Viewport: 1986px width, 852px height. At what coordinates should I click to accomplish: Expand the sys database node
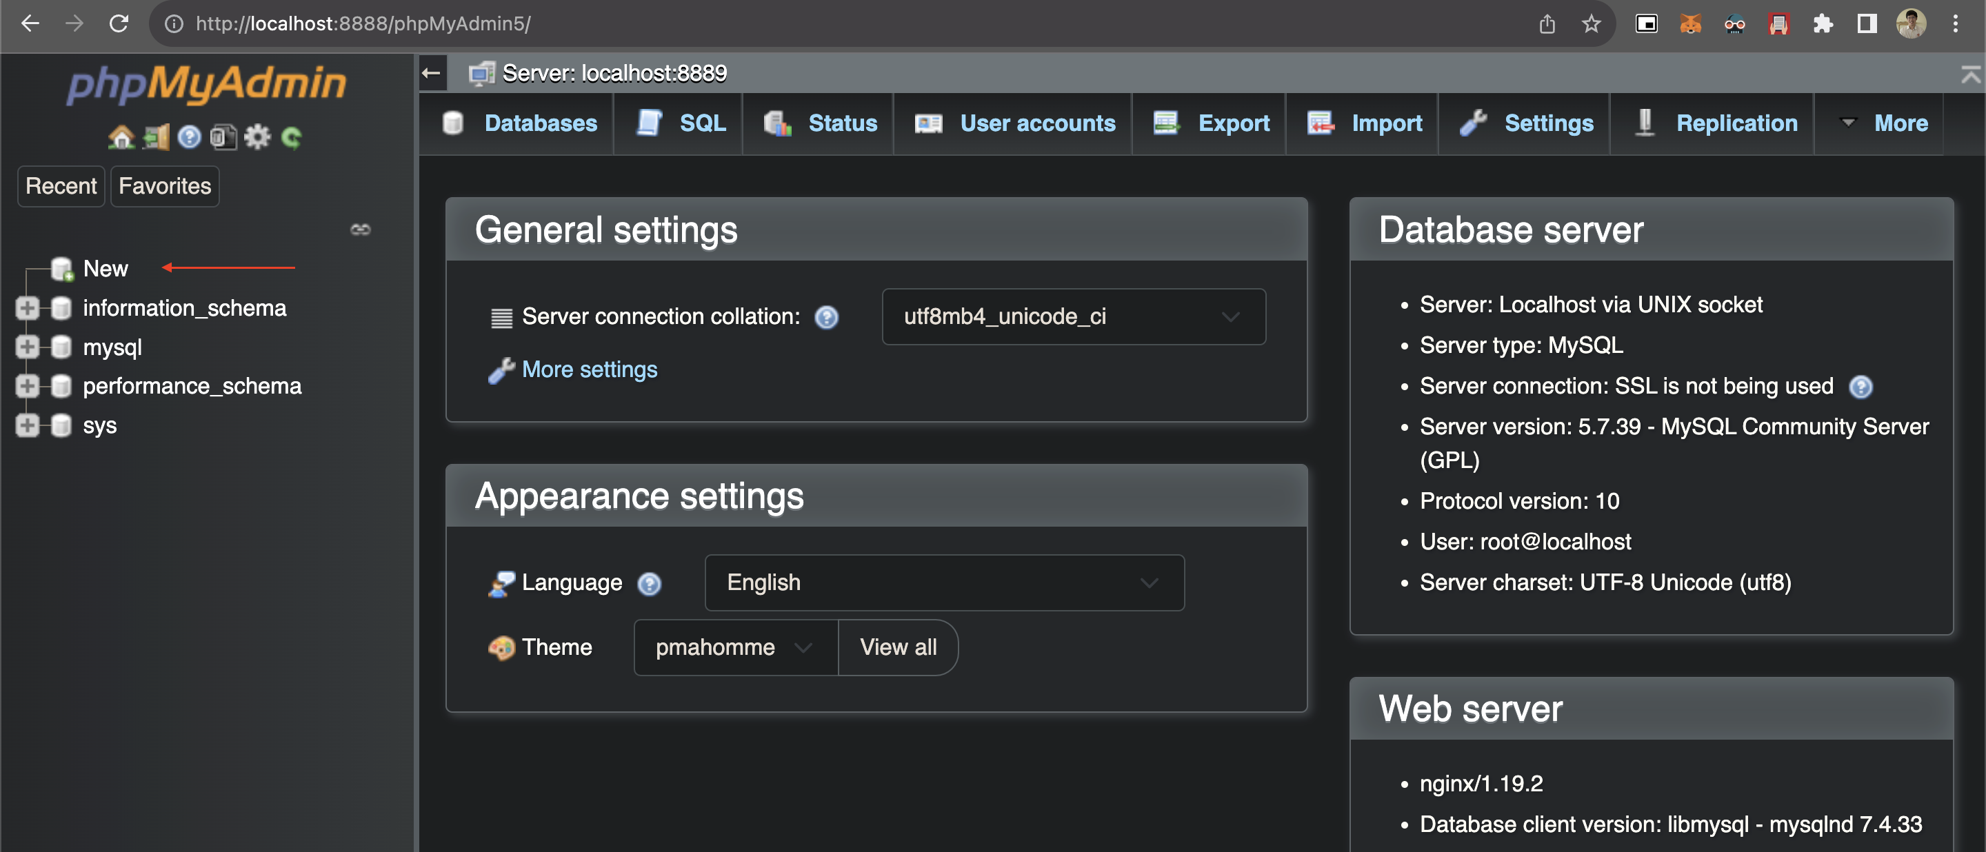(27, 425)
